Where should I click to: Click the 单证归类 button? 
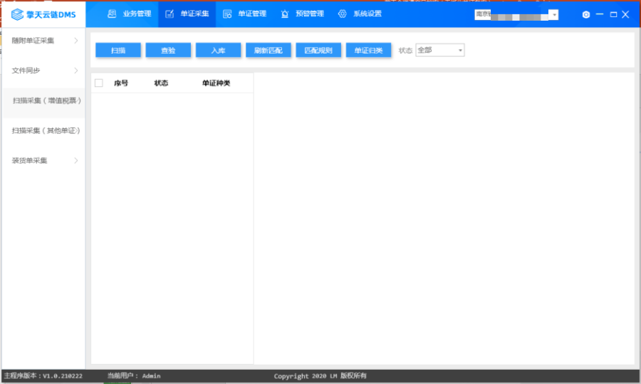[x=368, y=51]
